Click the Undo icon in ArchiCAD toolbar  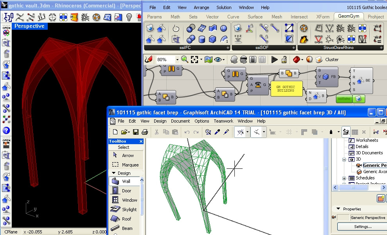[x=187, y=132]
